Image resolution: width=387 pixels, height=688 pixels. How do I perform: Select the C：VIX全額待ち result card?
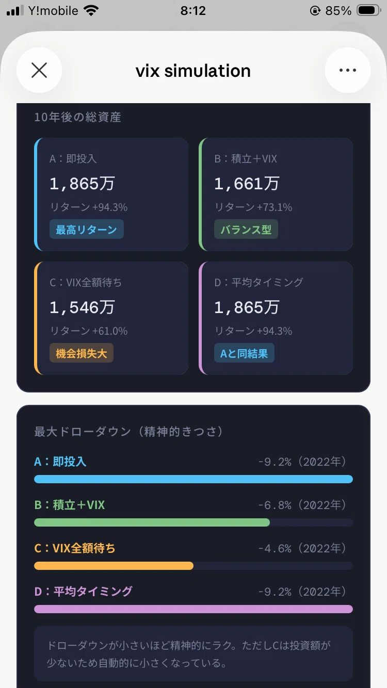[111, 318]
